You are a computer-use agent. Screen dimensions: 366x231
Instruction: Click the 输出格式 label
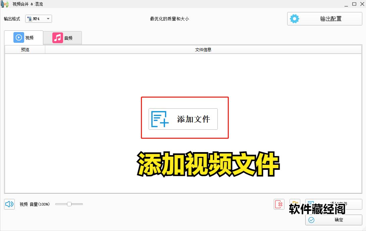[12, 19]
